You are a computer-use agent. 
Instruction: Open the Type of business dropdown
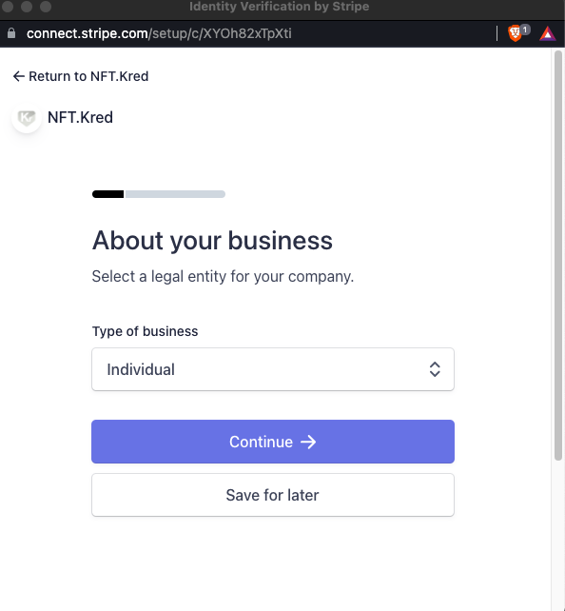click(273, 369)
